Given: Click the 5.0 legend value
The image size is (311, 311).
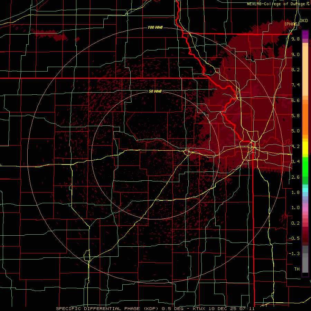Looking at the screenshot, I should [295, 131].
